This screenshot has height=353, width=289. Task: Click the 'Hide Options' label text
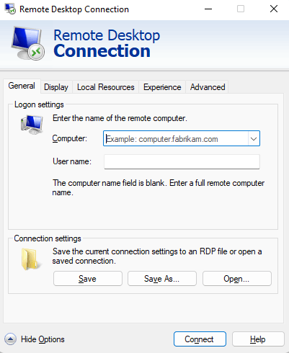43,339
